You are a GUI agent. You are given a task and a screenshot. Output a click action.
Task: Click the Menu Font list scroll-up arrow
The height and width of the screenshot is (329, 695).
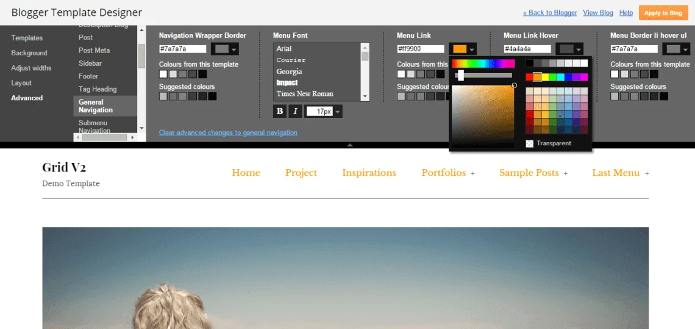point(365,47)
